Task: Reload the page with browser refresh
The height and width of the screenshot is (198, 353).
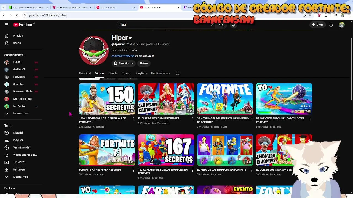Action: [x=17, y=15]
